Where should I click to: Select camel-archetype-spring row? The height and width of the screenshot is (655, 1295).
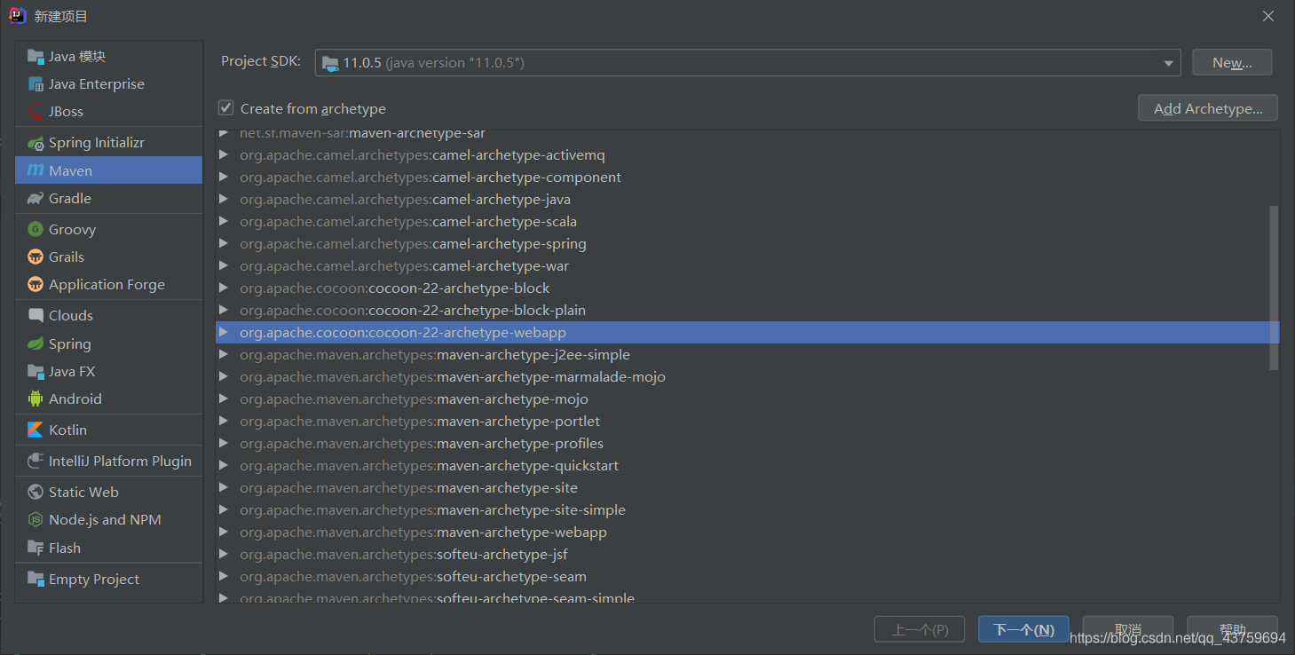[x=747, y=244]
